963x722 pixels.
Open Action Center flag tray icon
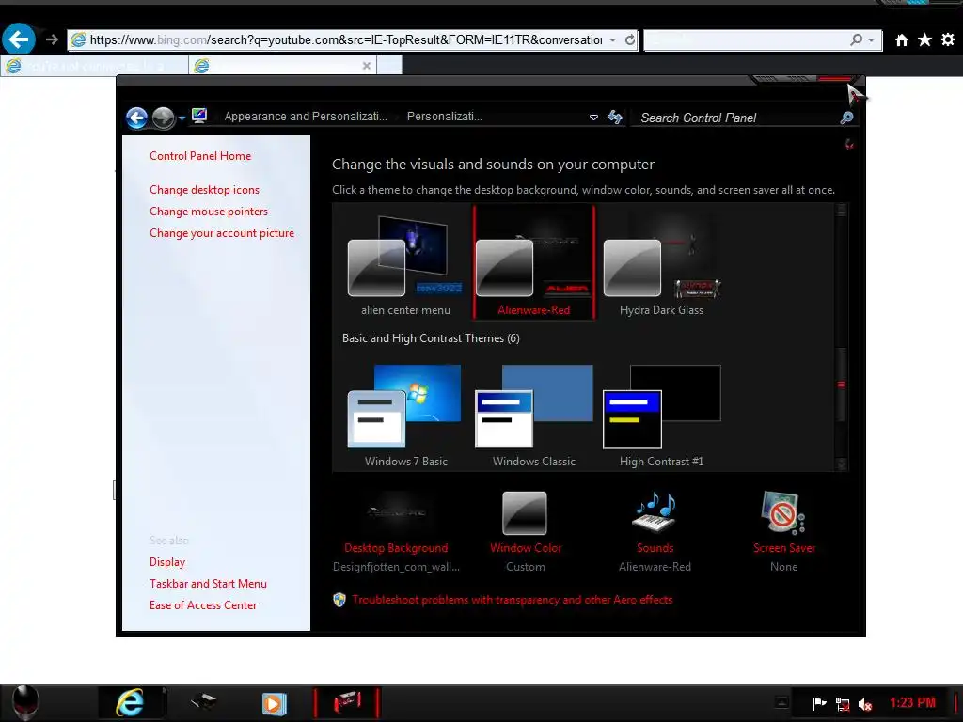coord(819,703)
